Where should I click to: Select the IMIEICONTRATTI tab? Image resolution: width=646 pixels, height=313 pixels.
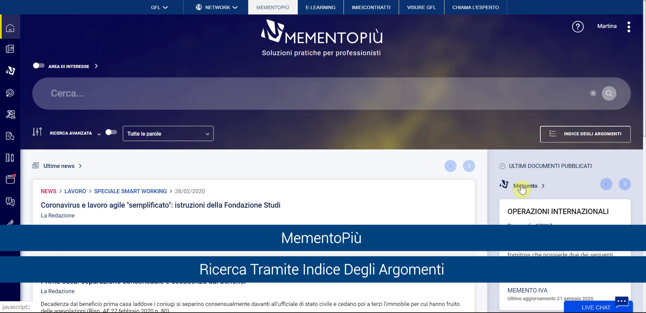(x=371, y=7)
